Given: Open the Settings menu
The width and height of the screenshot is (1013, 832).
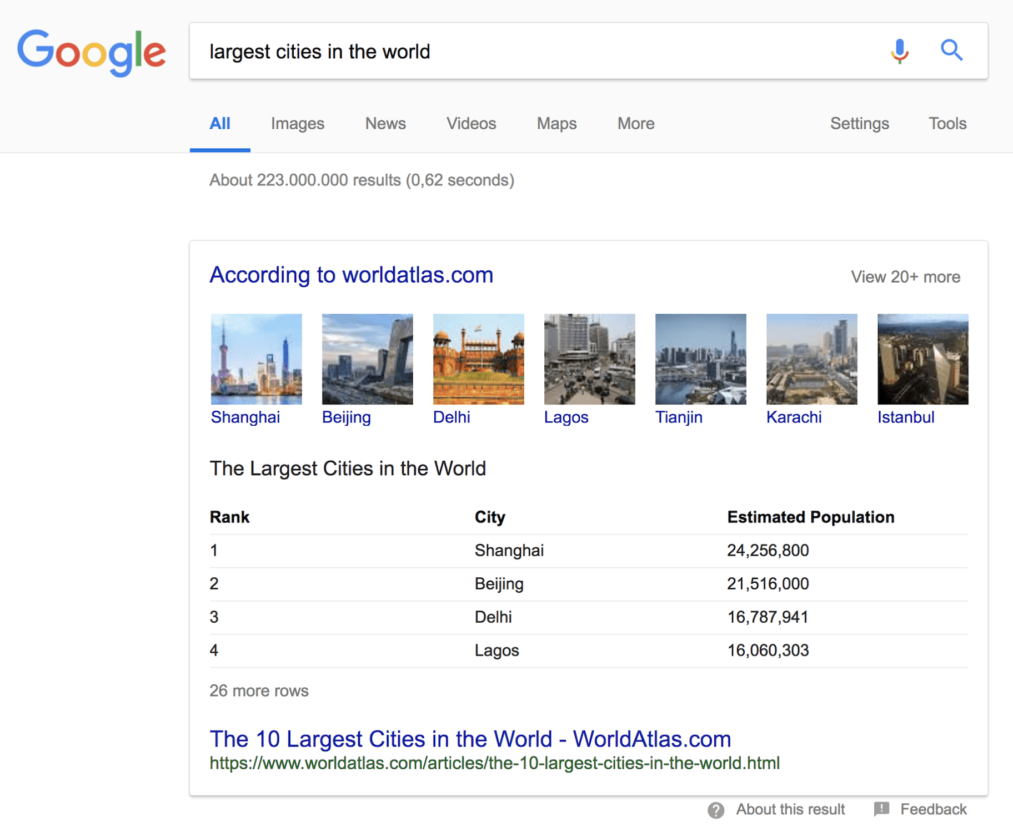Looking at the screenshot, I should (859, 123).
